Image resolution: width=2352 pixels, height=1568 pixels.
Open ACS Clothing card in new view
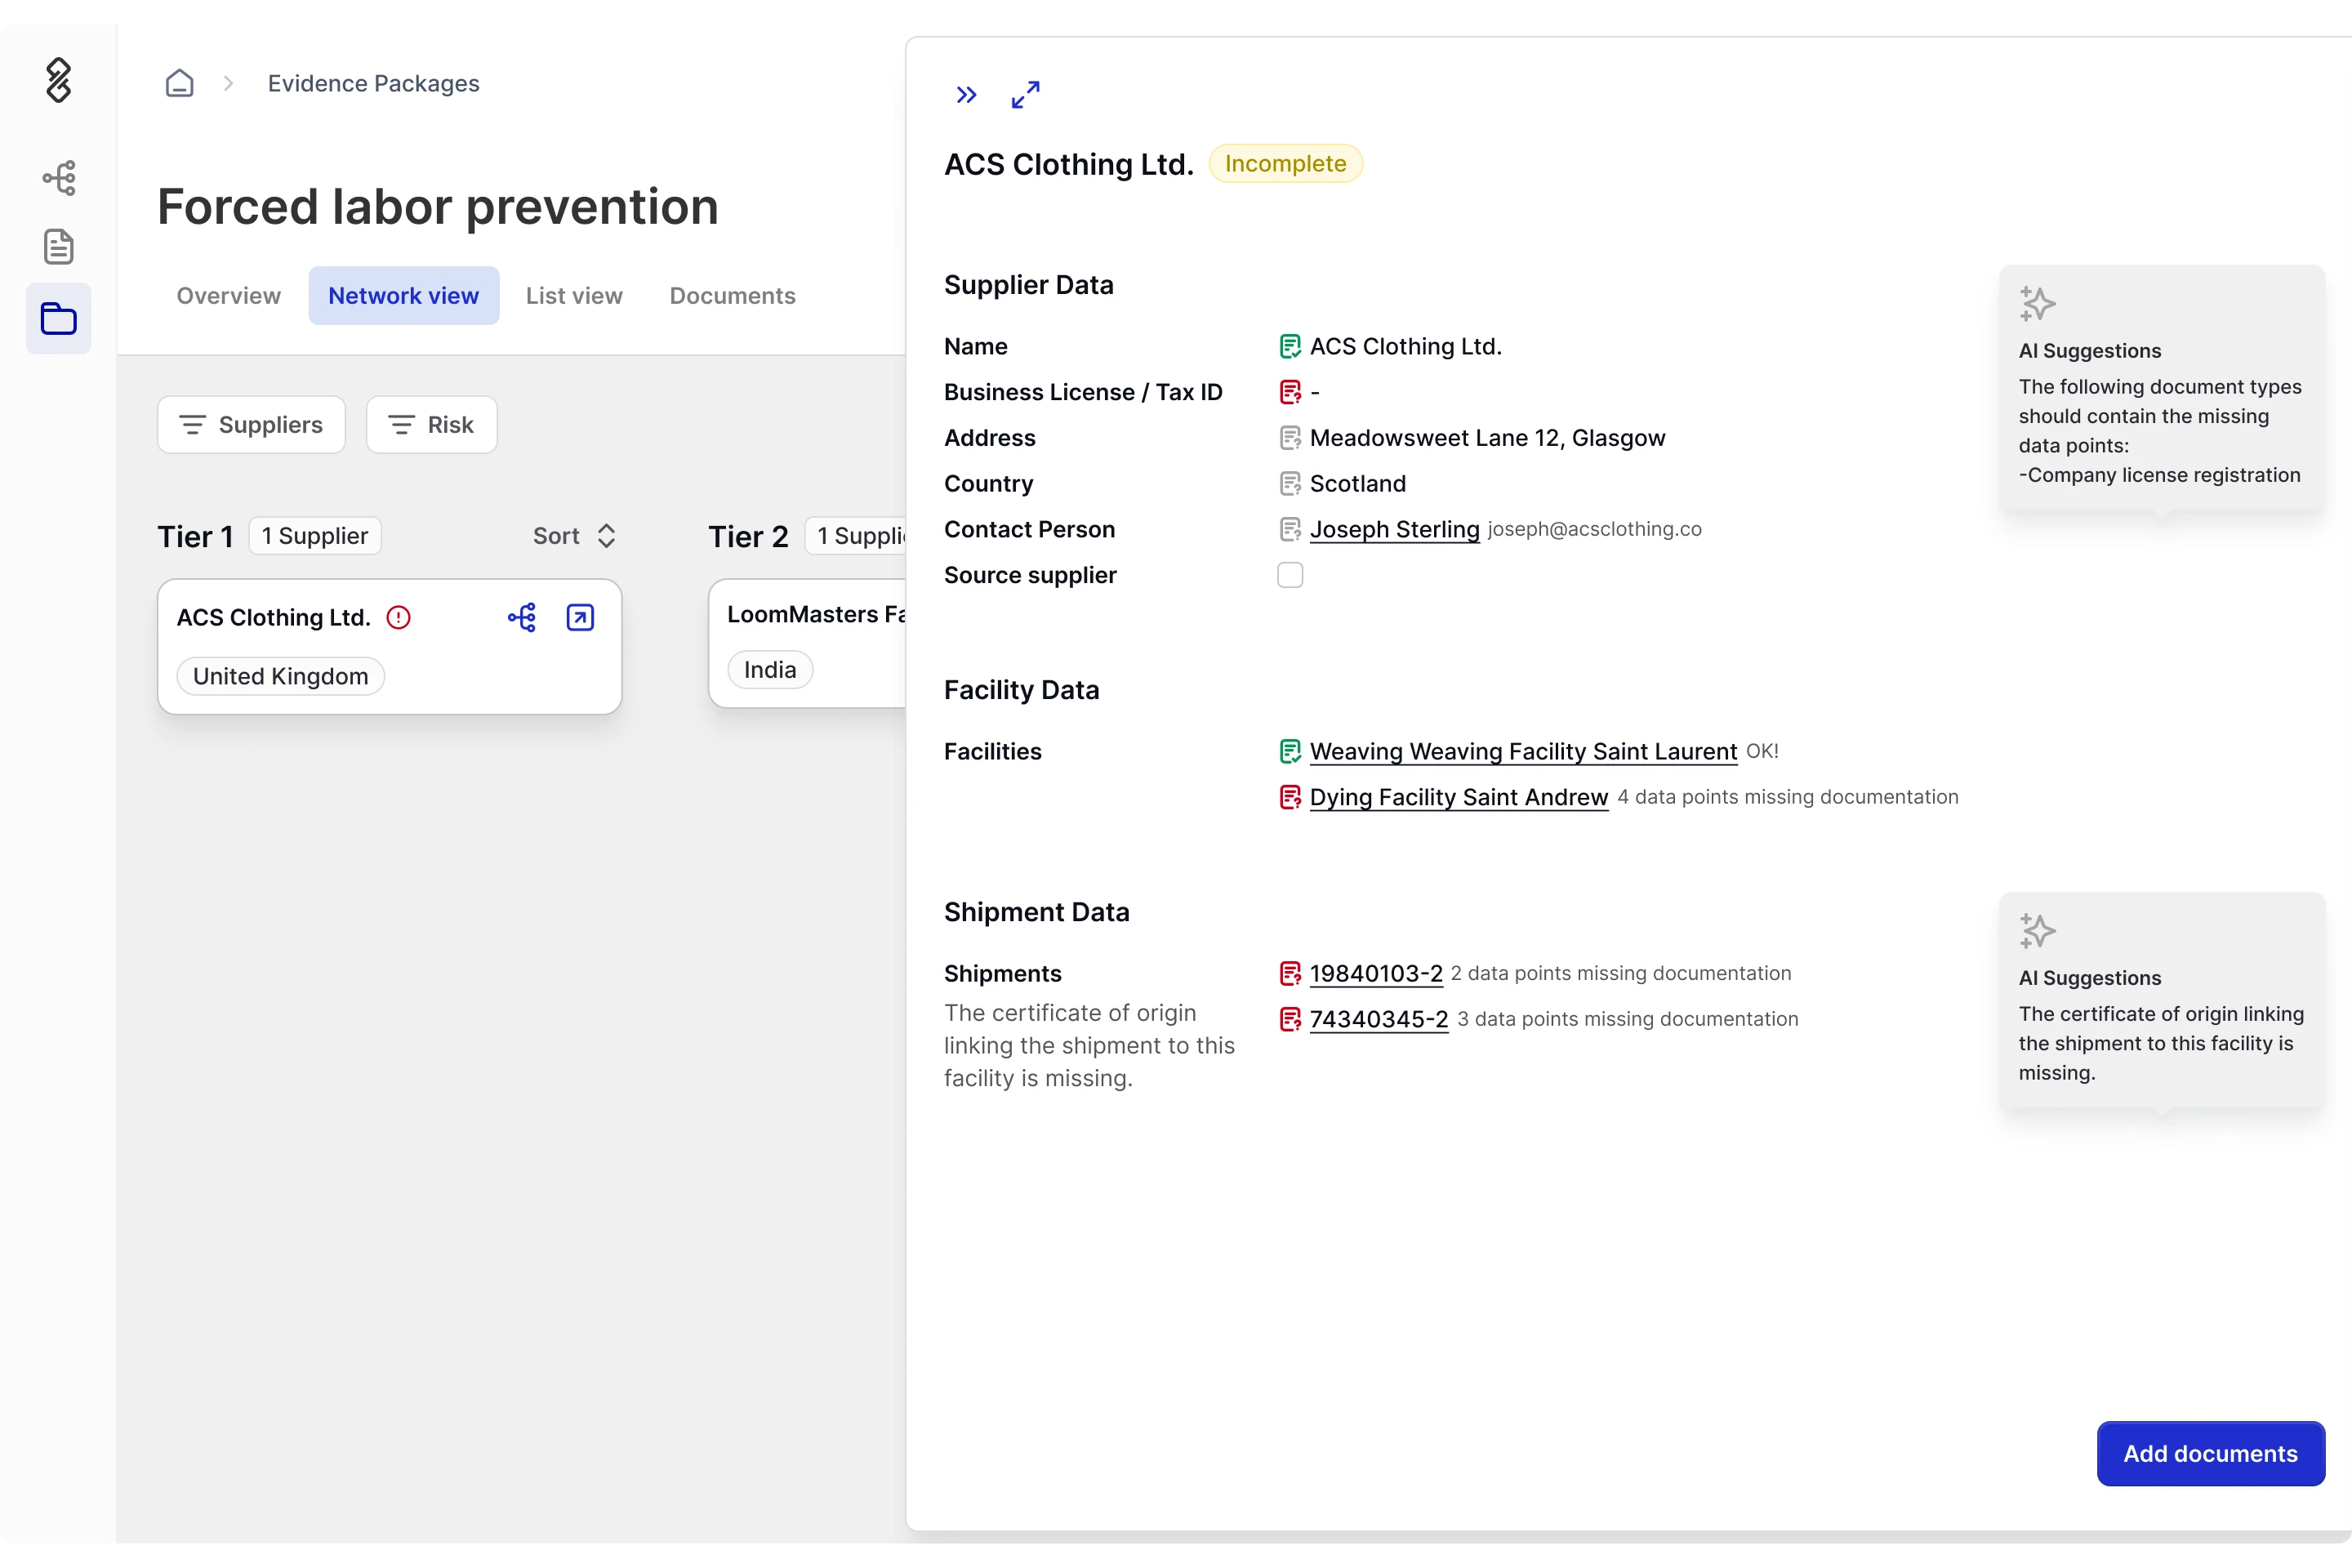coord(580,618)
